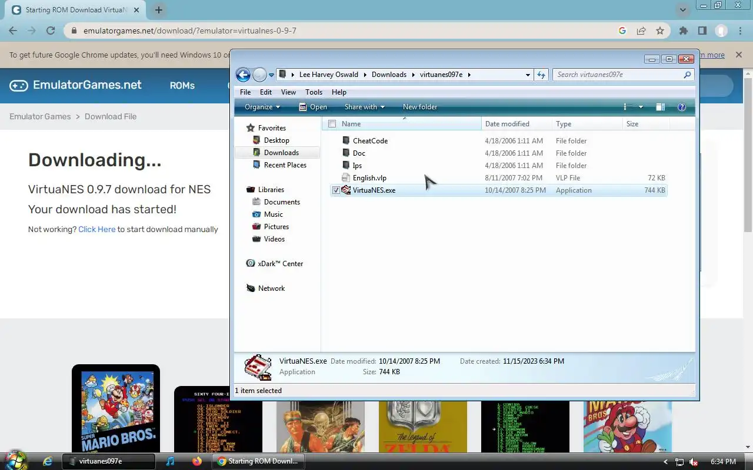
Task: Uncheck the VirtuaNES.exe checkbox
Action: (336, 190)
